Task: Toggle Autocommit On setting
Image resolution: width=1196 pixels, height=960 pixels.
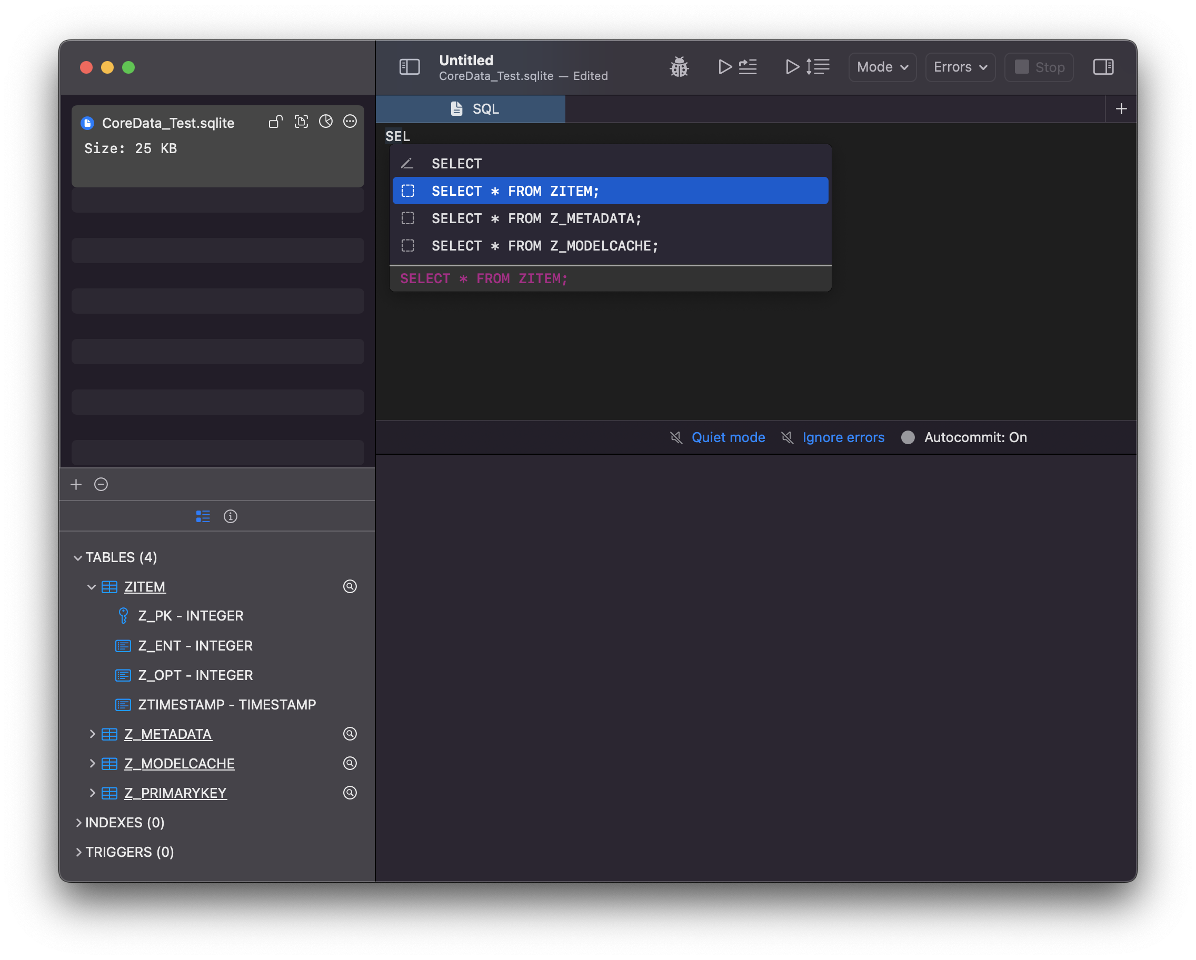Action: [x=908, y=438]
